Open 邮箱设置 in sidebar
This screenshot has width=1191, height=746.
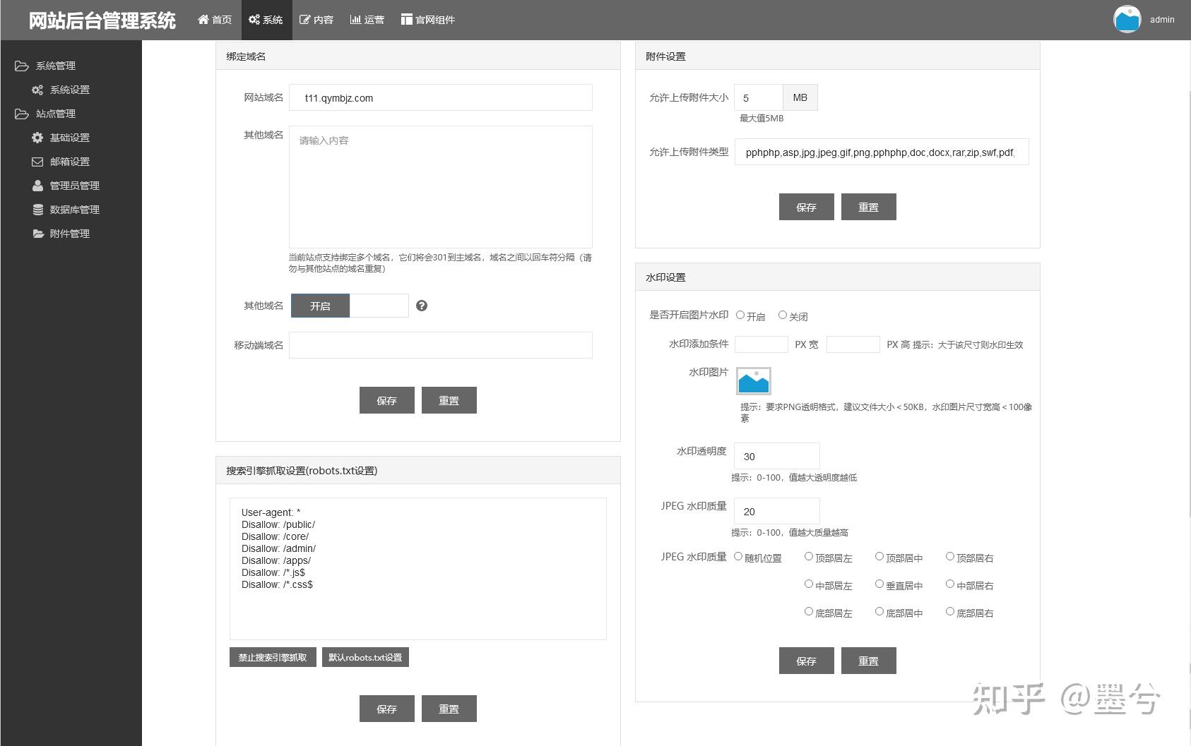[x=61, y=162]
